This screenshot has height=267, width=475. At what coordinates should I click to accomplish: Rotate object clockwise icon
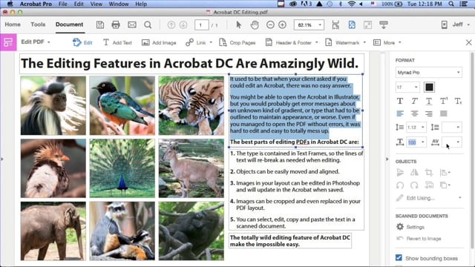tap(414, 185)
